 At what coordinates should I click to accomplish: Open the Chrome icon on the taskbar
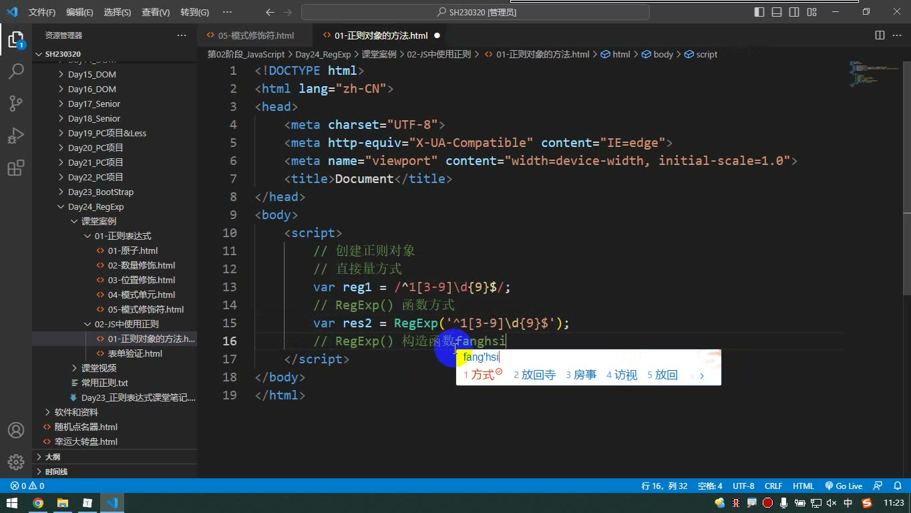point(38,503)
